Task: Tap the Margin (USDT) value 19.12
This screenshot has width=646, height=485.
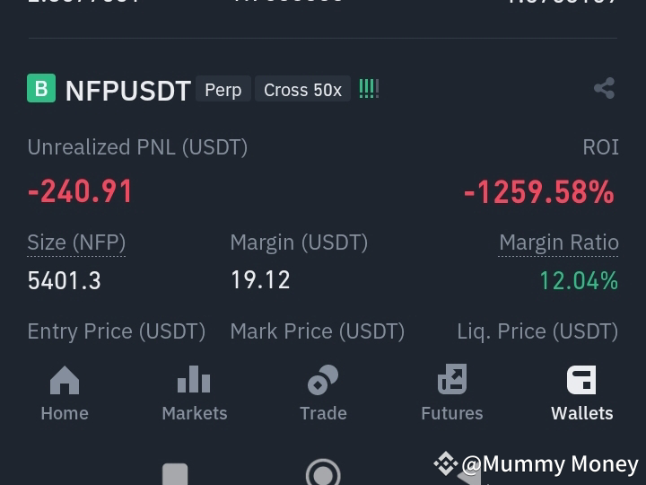Action: [x=260, y=280]
